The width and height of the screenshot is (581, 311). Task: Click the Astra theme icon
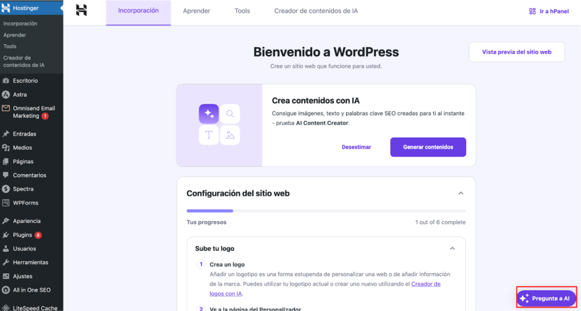6,95
